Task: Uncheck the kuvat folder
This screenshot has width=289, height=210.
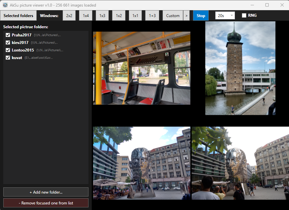Action: coord(8,57)
